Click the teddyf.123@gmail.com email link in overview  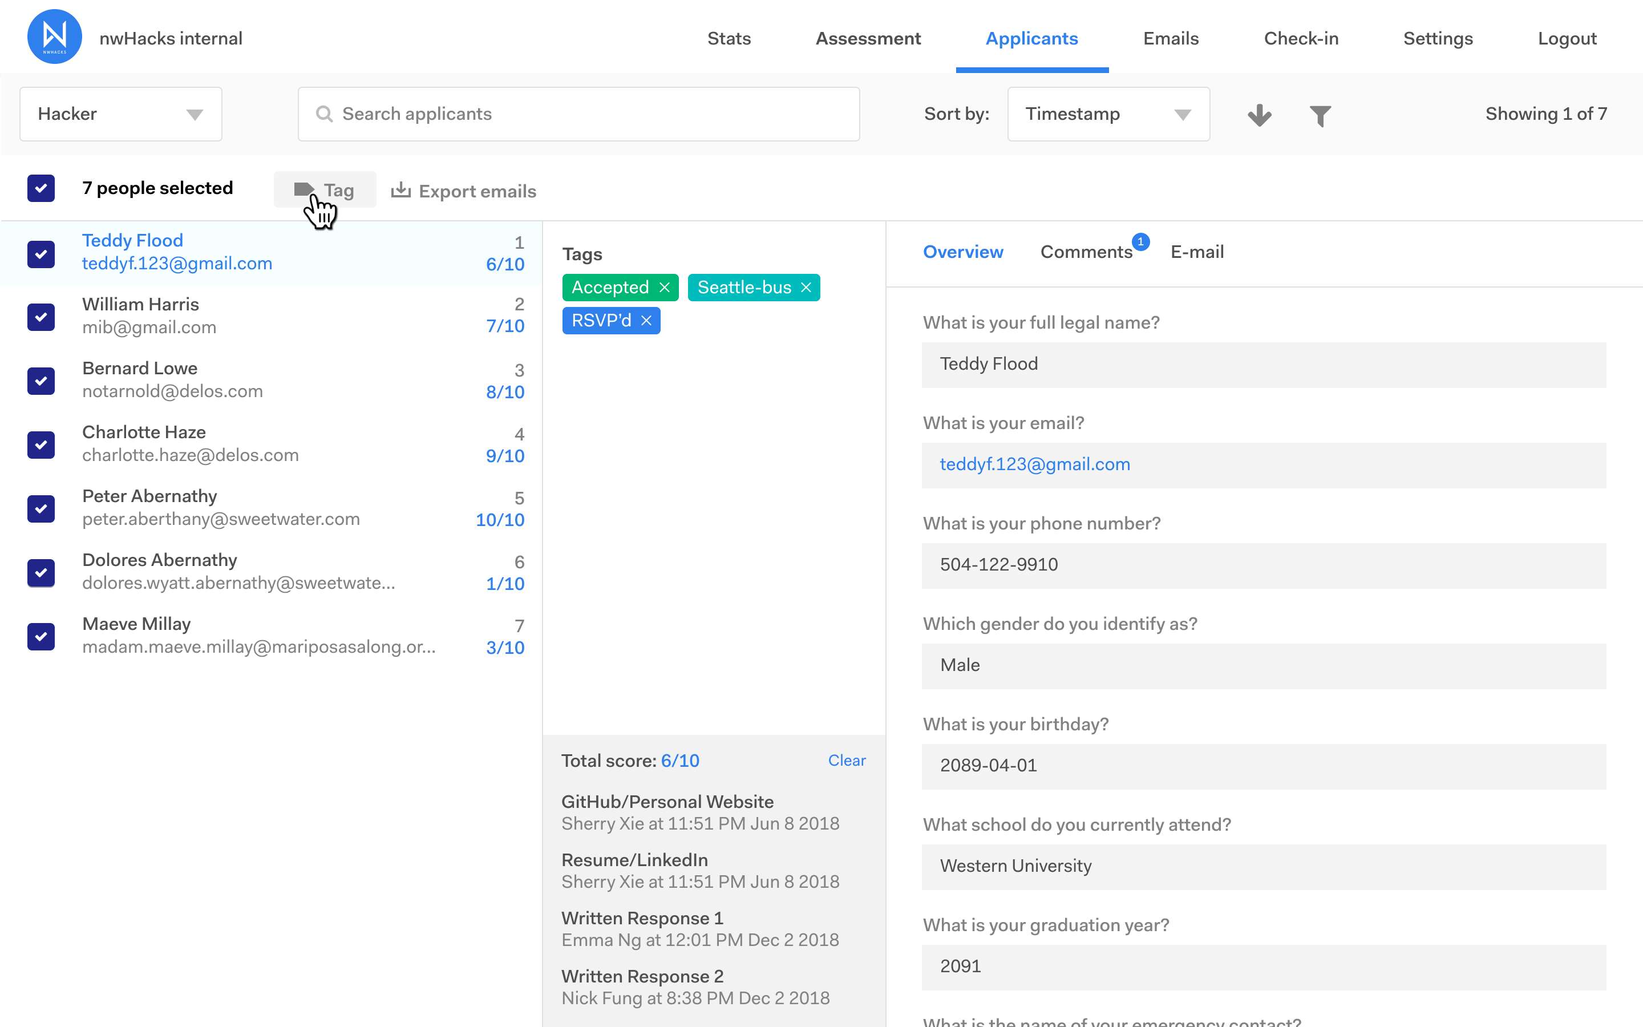coord(1035,464)
